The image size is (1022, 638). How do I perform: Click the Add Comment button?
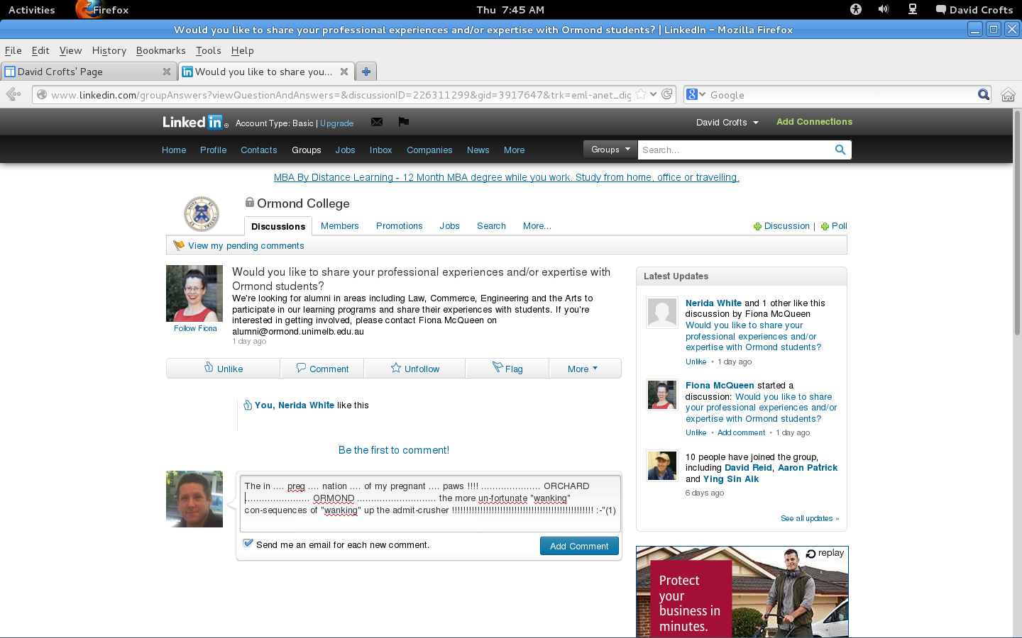point(579,546)
